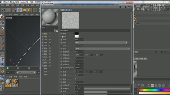Click the white 颜色 2 swatch

point(76,36)
